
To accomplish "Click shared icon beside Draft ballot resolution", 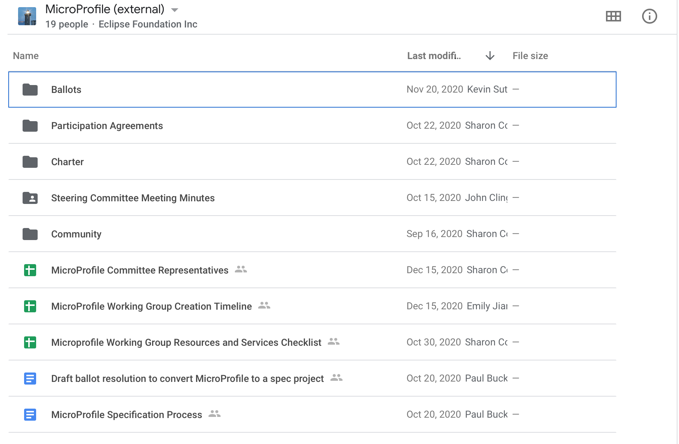I will (336, 377).
